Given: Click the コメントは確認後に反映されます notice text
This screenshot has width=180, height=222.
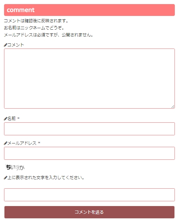Looking at the screenshot, I should 36,21.
